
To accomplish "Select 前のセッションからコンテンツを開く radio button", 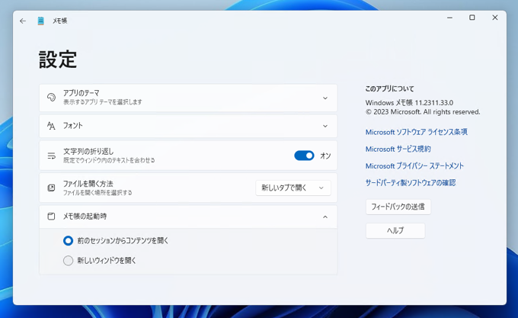I will tap(68, 241).
